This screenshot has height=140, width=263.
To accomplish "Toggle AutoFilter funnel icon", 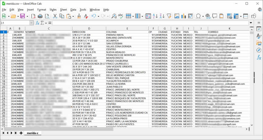I will click(x=169, y=16).
